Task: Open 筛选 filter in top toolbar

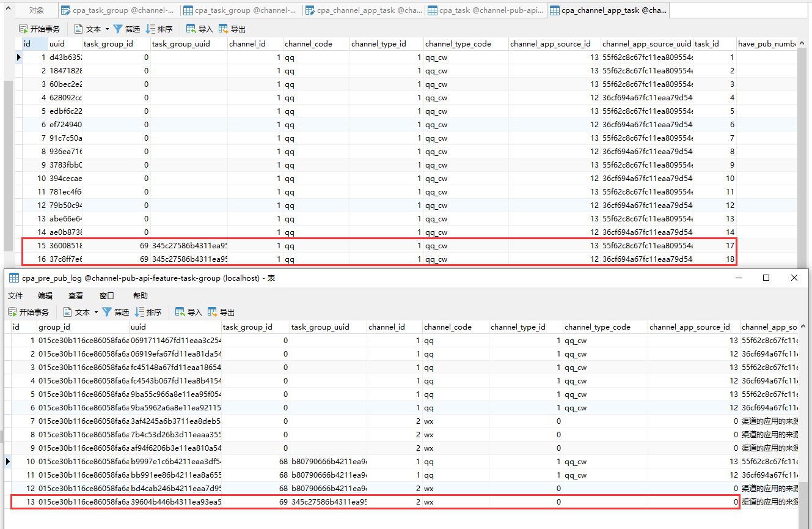Action: point(126,29)
